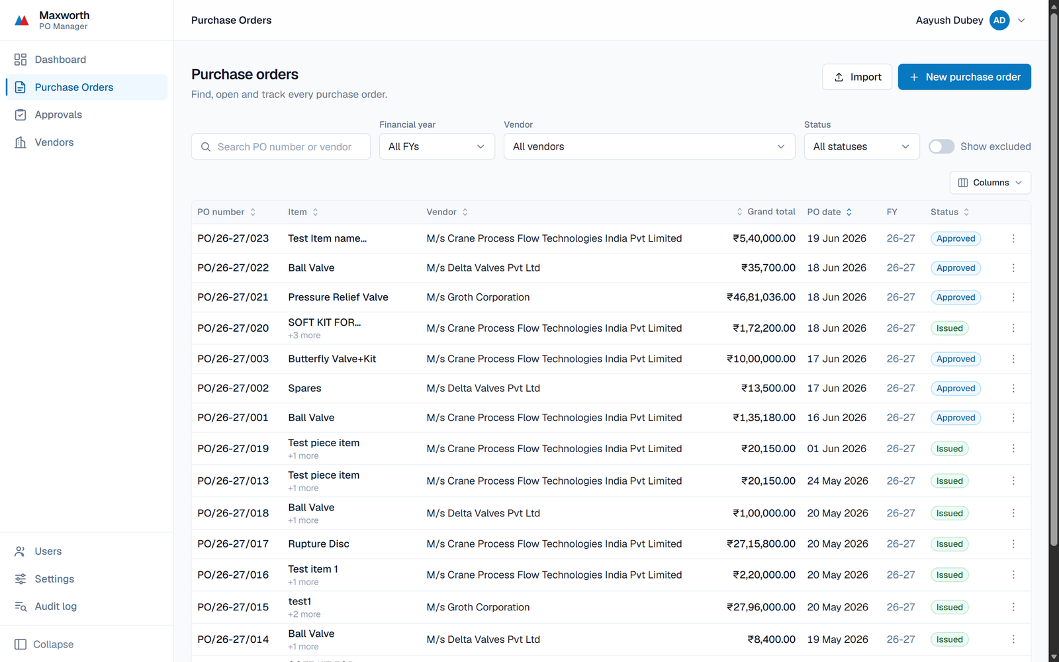Open the All statuses dropdown
This screenshot has height=662, width=1059.
(x=862, y=146)
